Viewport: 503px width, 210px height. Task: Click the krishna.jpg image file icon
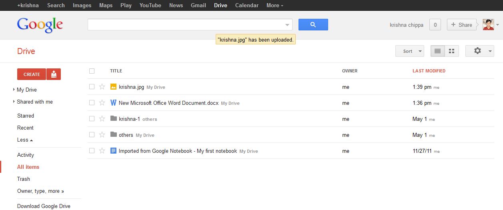[x=113, y=87]
